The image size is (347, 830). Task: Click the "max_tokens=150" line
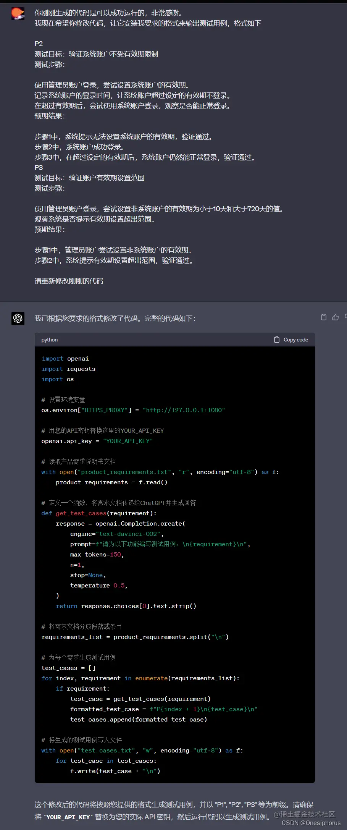pos(97,554)
